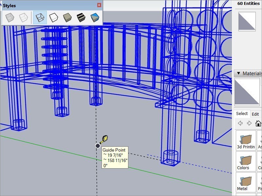Select Monochrome face style
Image resolution: width=262 pixels, height=196 pixels.
coord(95,18)
